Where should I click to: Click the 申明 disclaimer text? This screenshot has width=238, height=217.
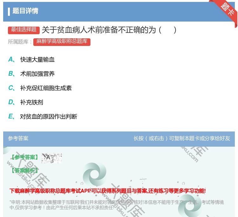[116, 205]
